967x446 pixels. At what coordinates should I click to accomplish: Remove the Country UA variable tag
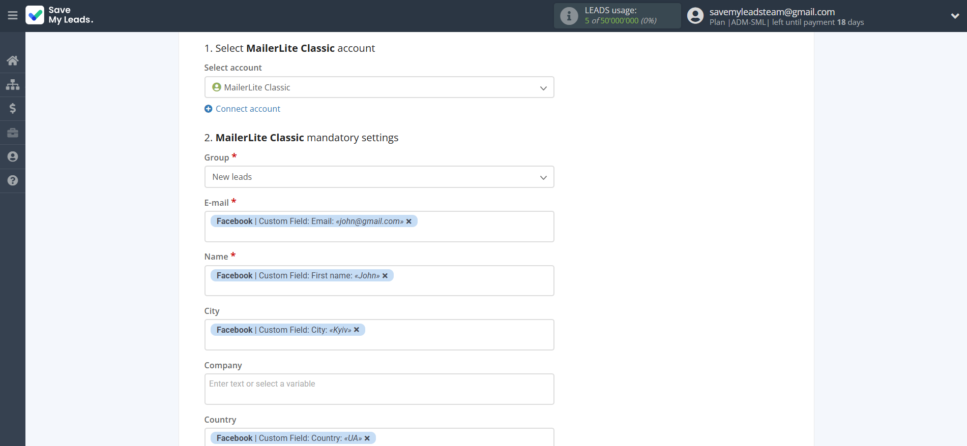[367, 438]
